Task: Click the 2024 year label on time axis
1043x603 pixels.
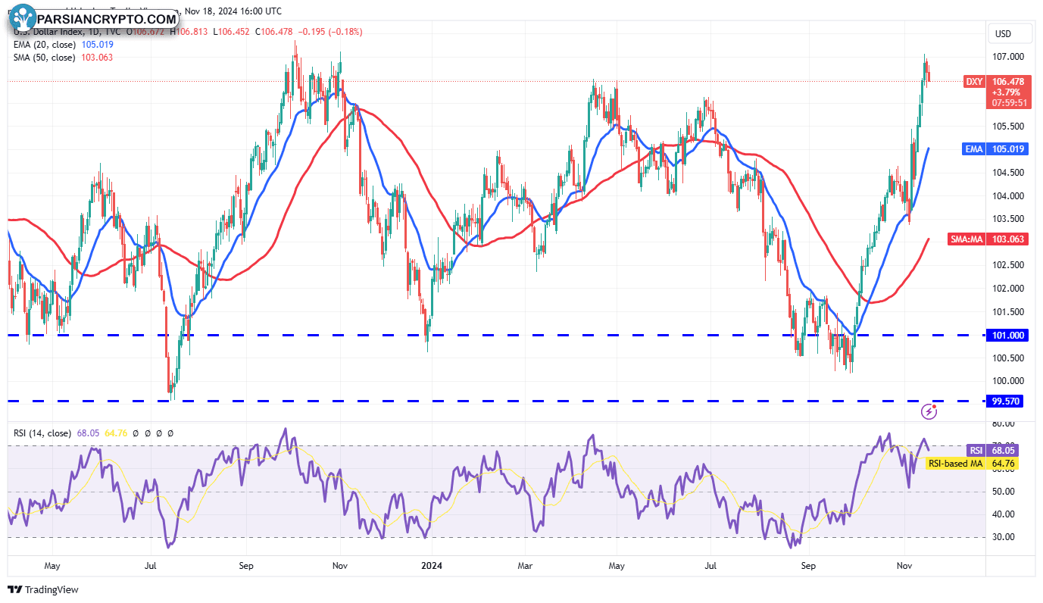Action: [433, 565]
